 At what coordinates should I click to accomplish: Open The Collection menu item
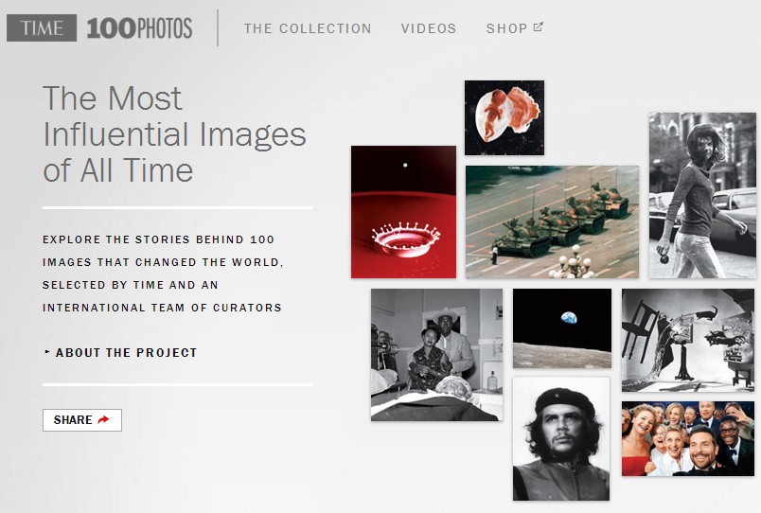coord(308,28)
